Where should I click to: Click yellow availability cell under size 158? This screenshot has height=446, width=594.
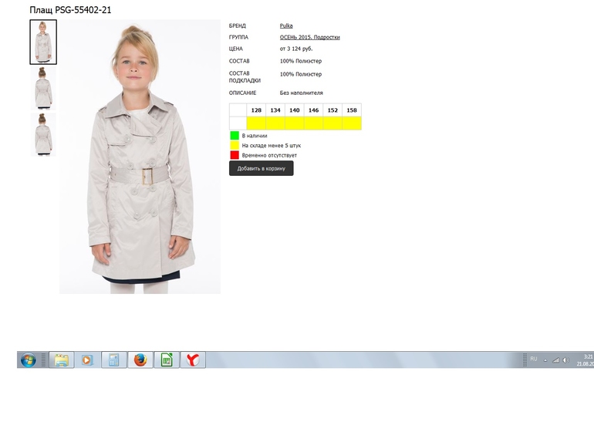[x=352, y=123]
